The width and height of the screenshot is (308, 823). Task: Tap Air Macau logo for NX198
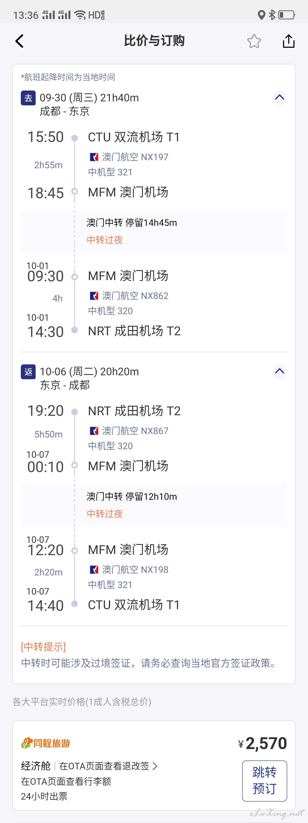(94, 570)
